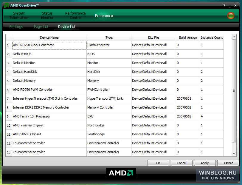Click the row number 13 header

pyautogui.click(x=9, y=152)
